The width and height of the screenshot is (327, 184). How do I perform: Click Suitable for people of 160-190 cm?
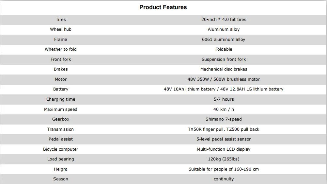click(224, 169)
